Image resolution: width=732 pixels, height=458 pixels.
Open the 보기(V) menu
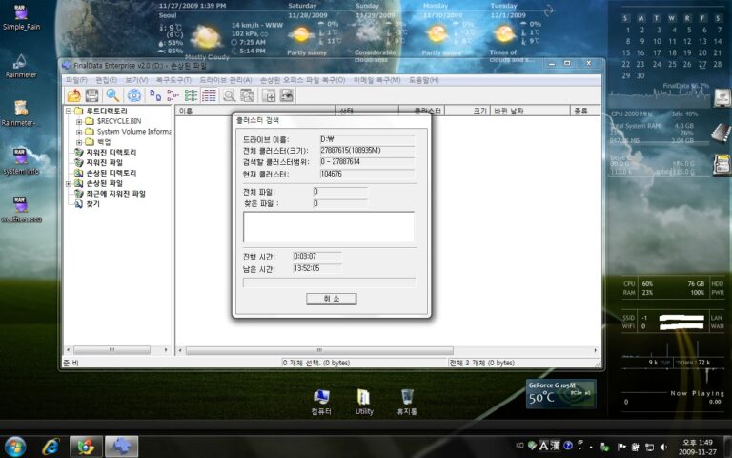(136, 80)
